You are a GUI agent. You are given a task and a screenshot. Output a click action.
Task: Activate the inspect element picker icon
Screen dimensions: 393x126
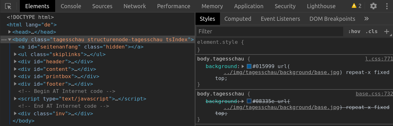point(9,6)
